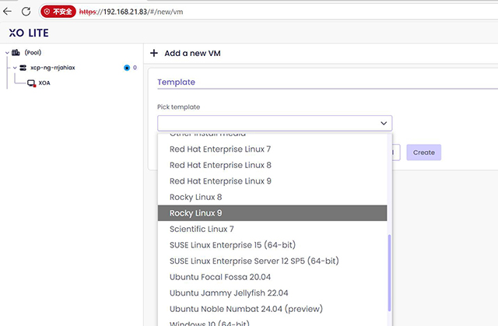Toggle the template dropdown chevron
The image size is (498, 326).
[x=384, y=123]
